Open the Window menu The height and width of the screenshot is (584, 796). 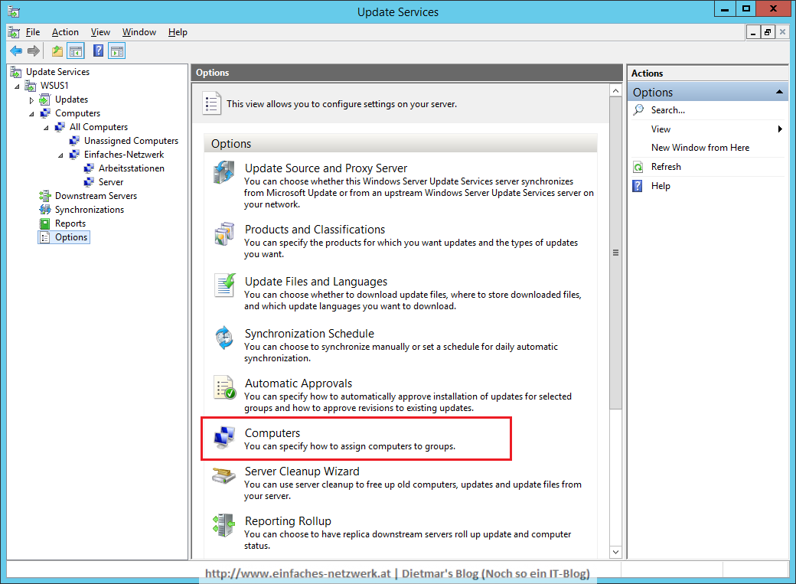pos(139,32)
